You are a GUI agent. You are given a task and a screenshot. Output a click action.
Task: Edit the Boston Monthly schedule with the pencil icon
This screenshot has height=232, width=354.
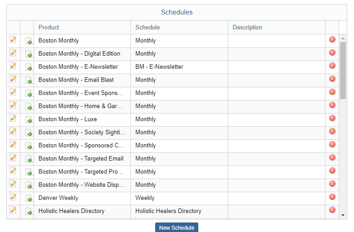(x=13, y=39)
